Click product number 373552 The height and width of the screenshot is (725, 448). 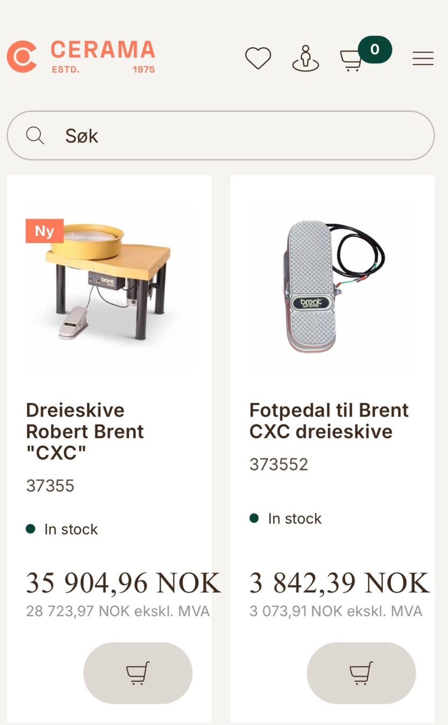(279, 464)
